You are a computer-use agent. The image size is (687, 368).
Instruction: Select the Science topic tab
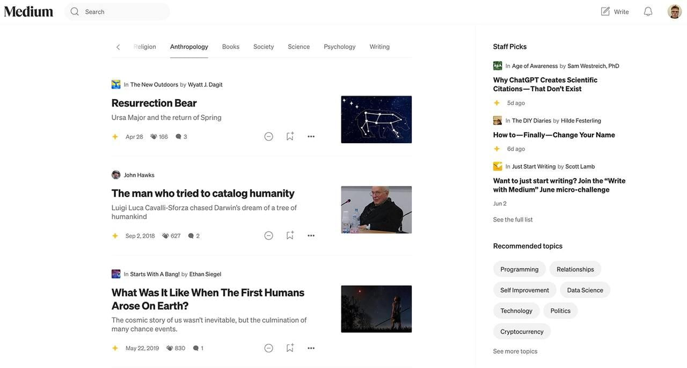299,47
